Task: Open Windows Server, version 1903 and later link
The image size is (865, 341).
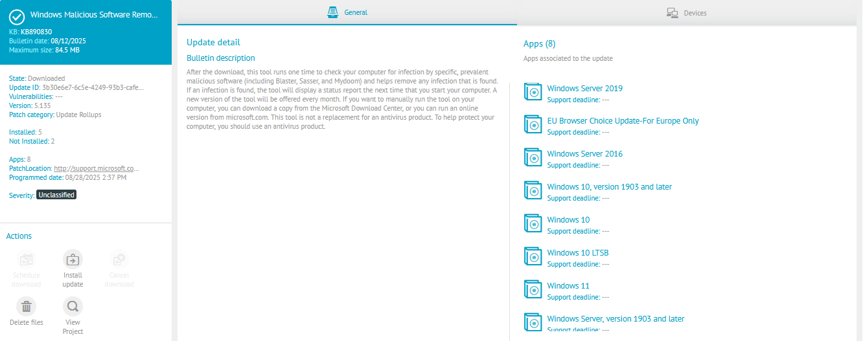Action: tap(616, 319)
